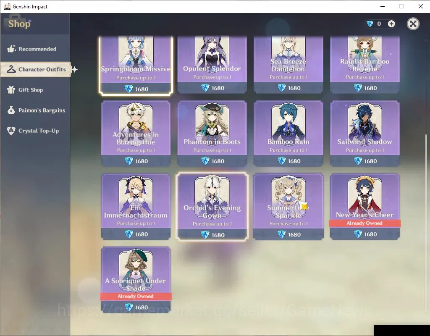The height and width of the screenshot is (336, 430).
Task: Select the Phantom in Boots outfit
Action: (x=212, y=134)
